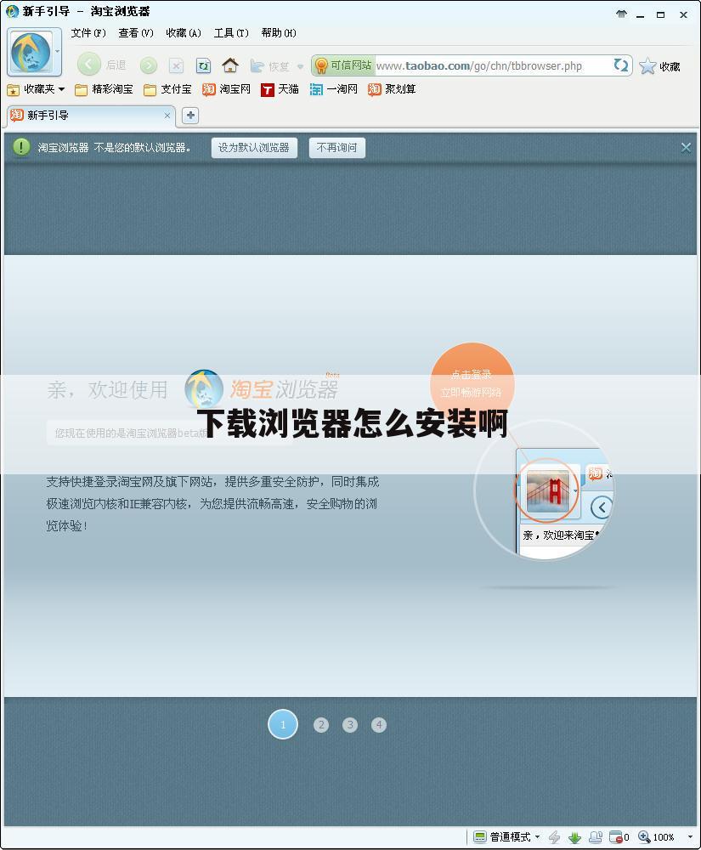701x850 pixels.
Task: Click the skin shirt icon in title bar
Action: [621, 14]
